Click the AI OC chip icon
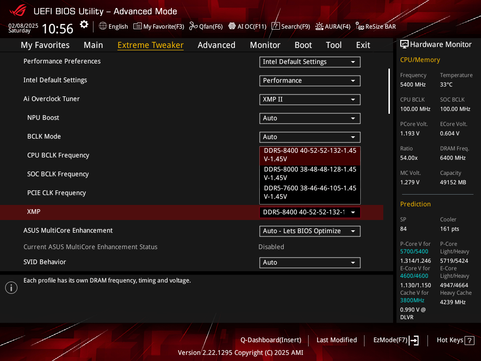This screenshot has height=361, width=481. 232,26
